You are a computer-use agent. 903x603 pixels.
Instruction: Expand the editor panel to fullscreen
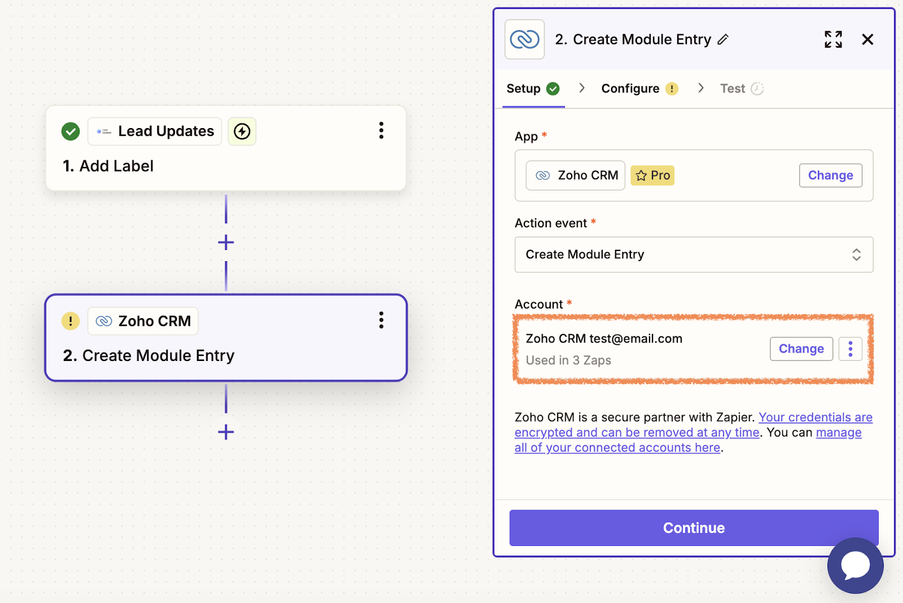point(833,39)
